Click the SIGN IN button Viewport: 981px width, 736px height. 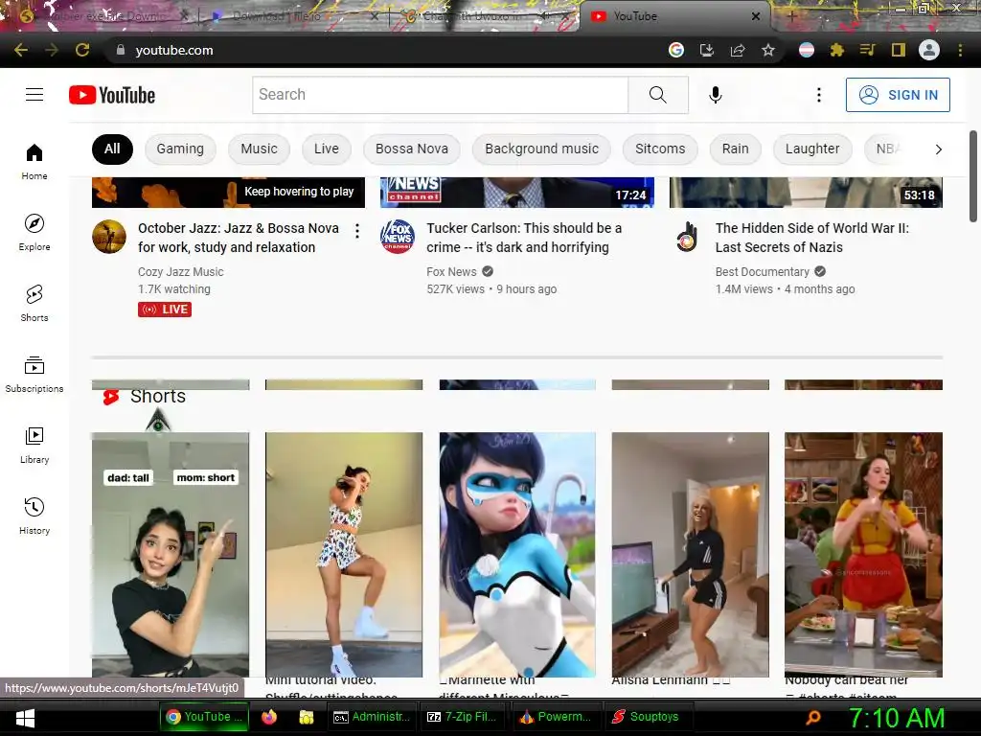[898, 95]
